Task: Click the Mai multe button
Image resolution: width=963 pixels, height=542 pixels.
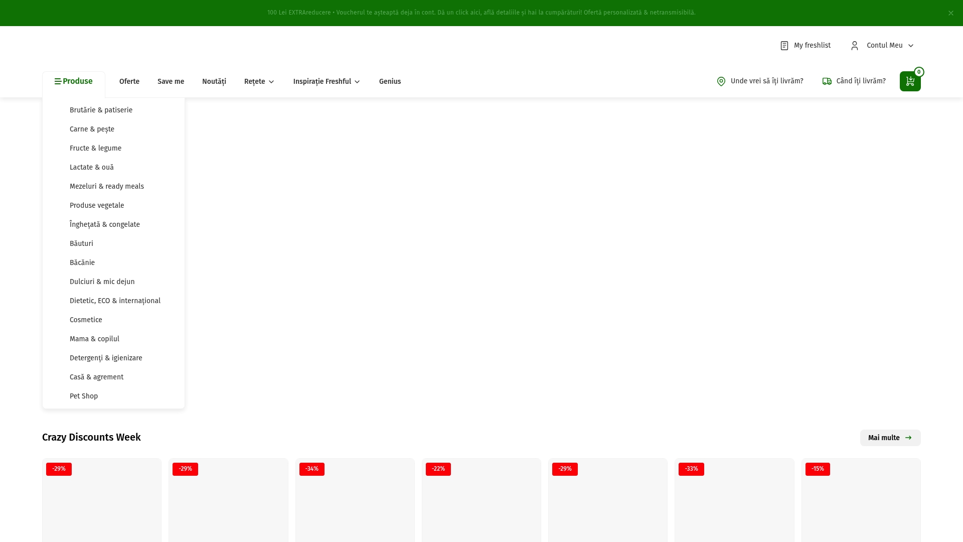Action: tap(890, 438)
